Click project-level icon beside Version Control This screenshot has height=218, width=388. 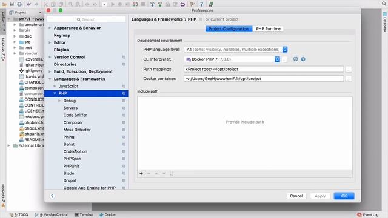(124, 57)
